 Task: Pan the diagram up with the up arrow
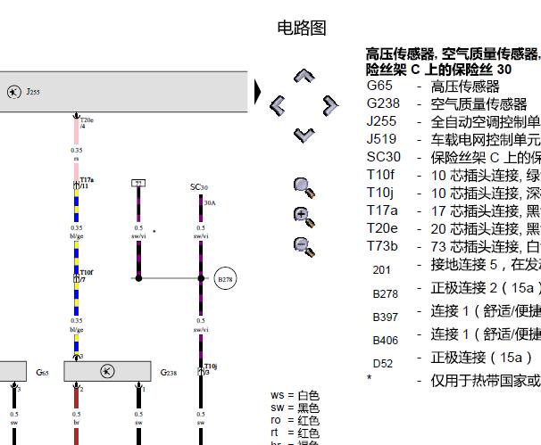[x=304, y=76]
